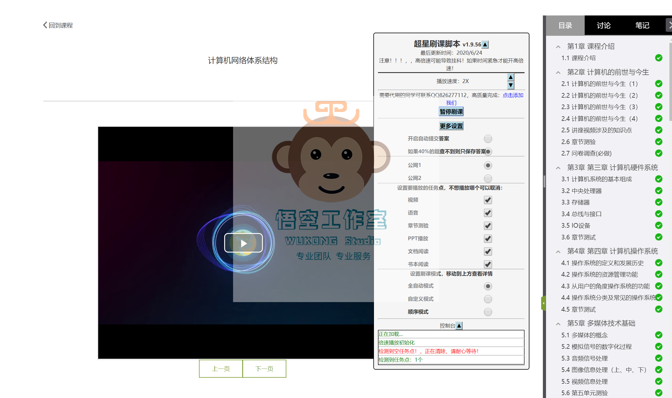Switch to the 目录 tab
672x398 pixels.
pos(565,25)
